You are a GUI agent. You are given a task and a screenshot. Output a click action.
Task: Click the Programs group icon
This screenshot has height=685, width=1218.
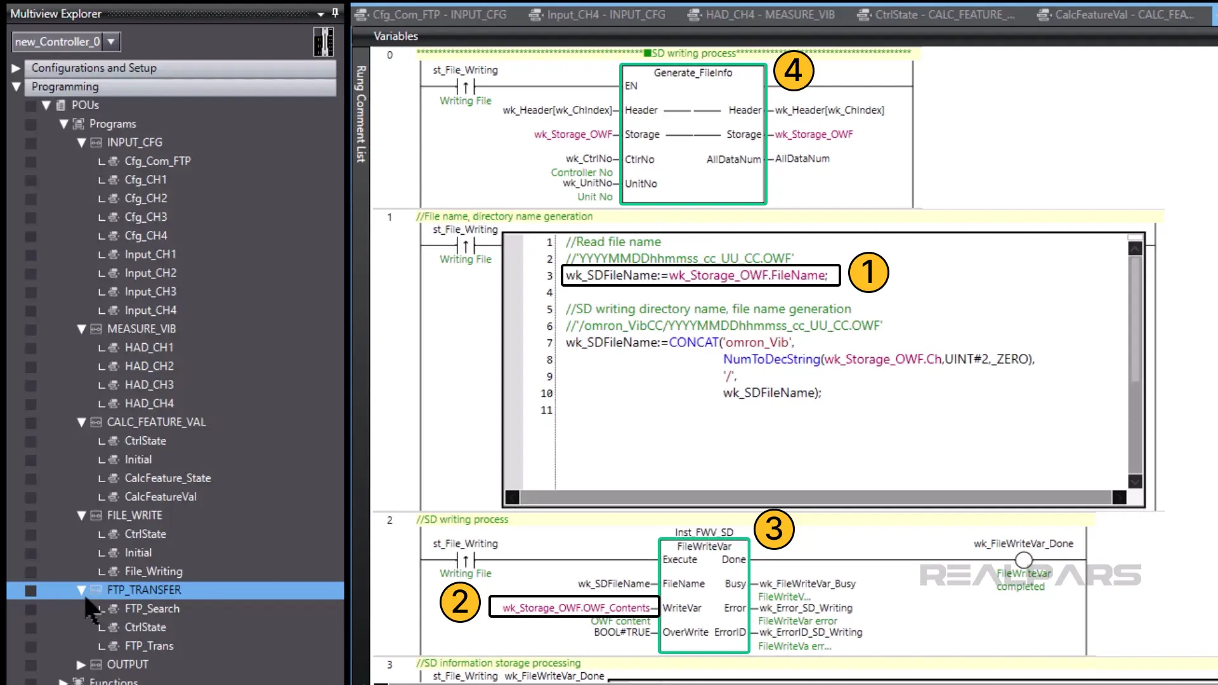click(78, 124)
